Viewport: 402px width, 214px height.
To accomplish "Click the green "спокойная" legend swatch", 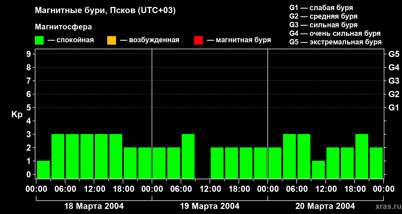I will click(39, 40).
